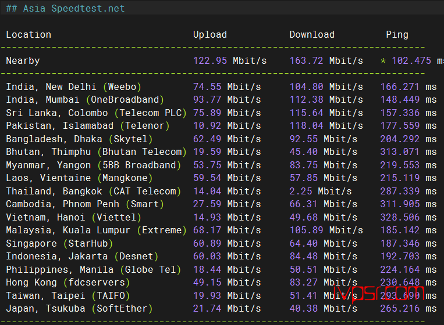
Task: Select the Upload column header
Action: 210,34
